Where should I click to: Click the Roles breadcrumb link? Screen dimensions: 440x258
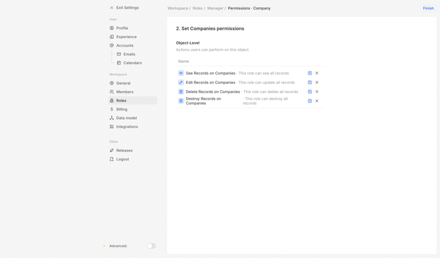click(x=197, y=8)
